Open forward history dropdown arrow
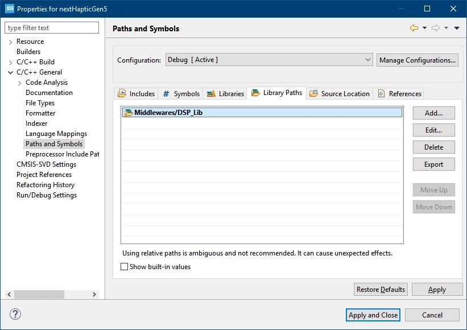Viewport: 467px width, 330px height. 446,28
